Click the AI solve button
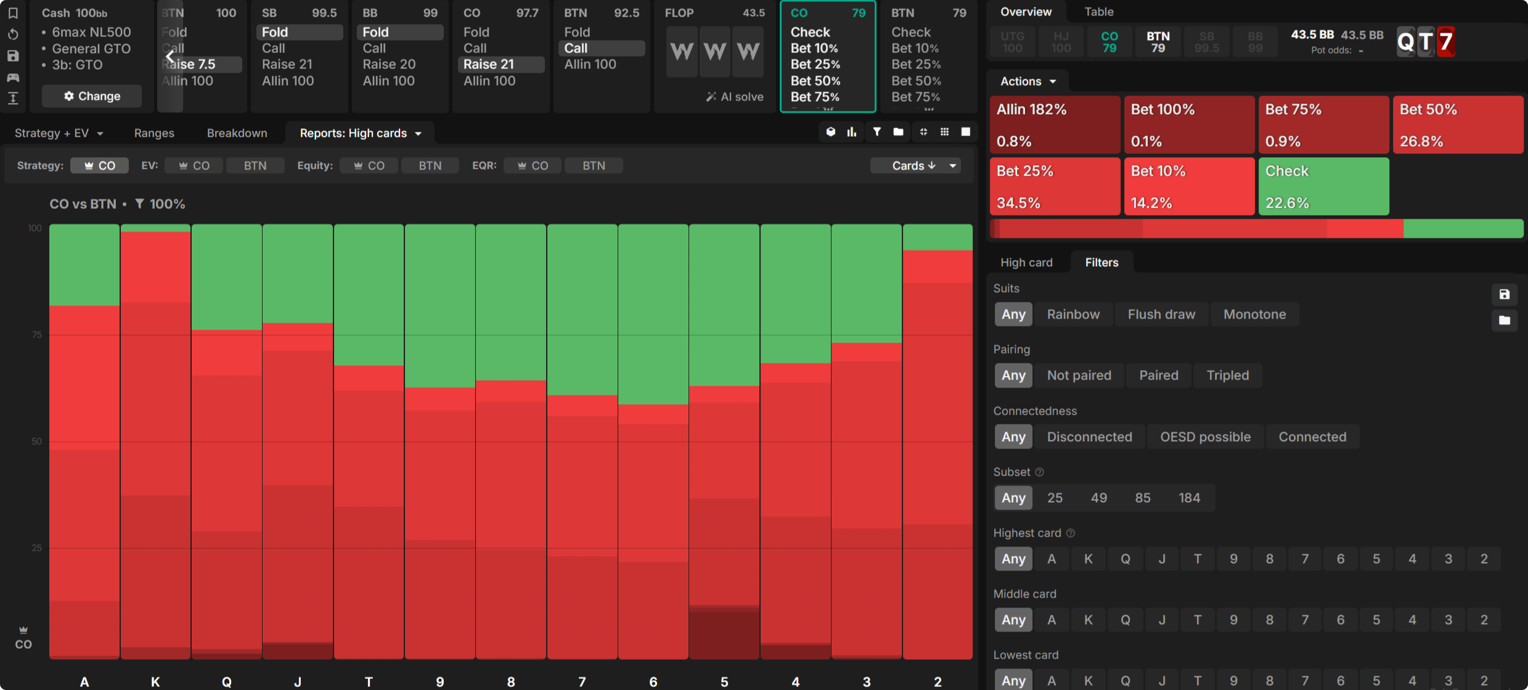The image size is (1528, 690). [x=735, y=97]
